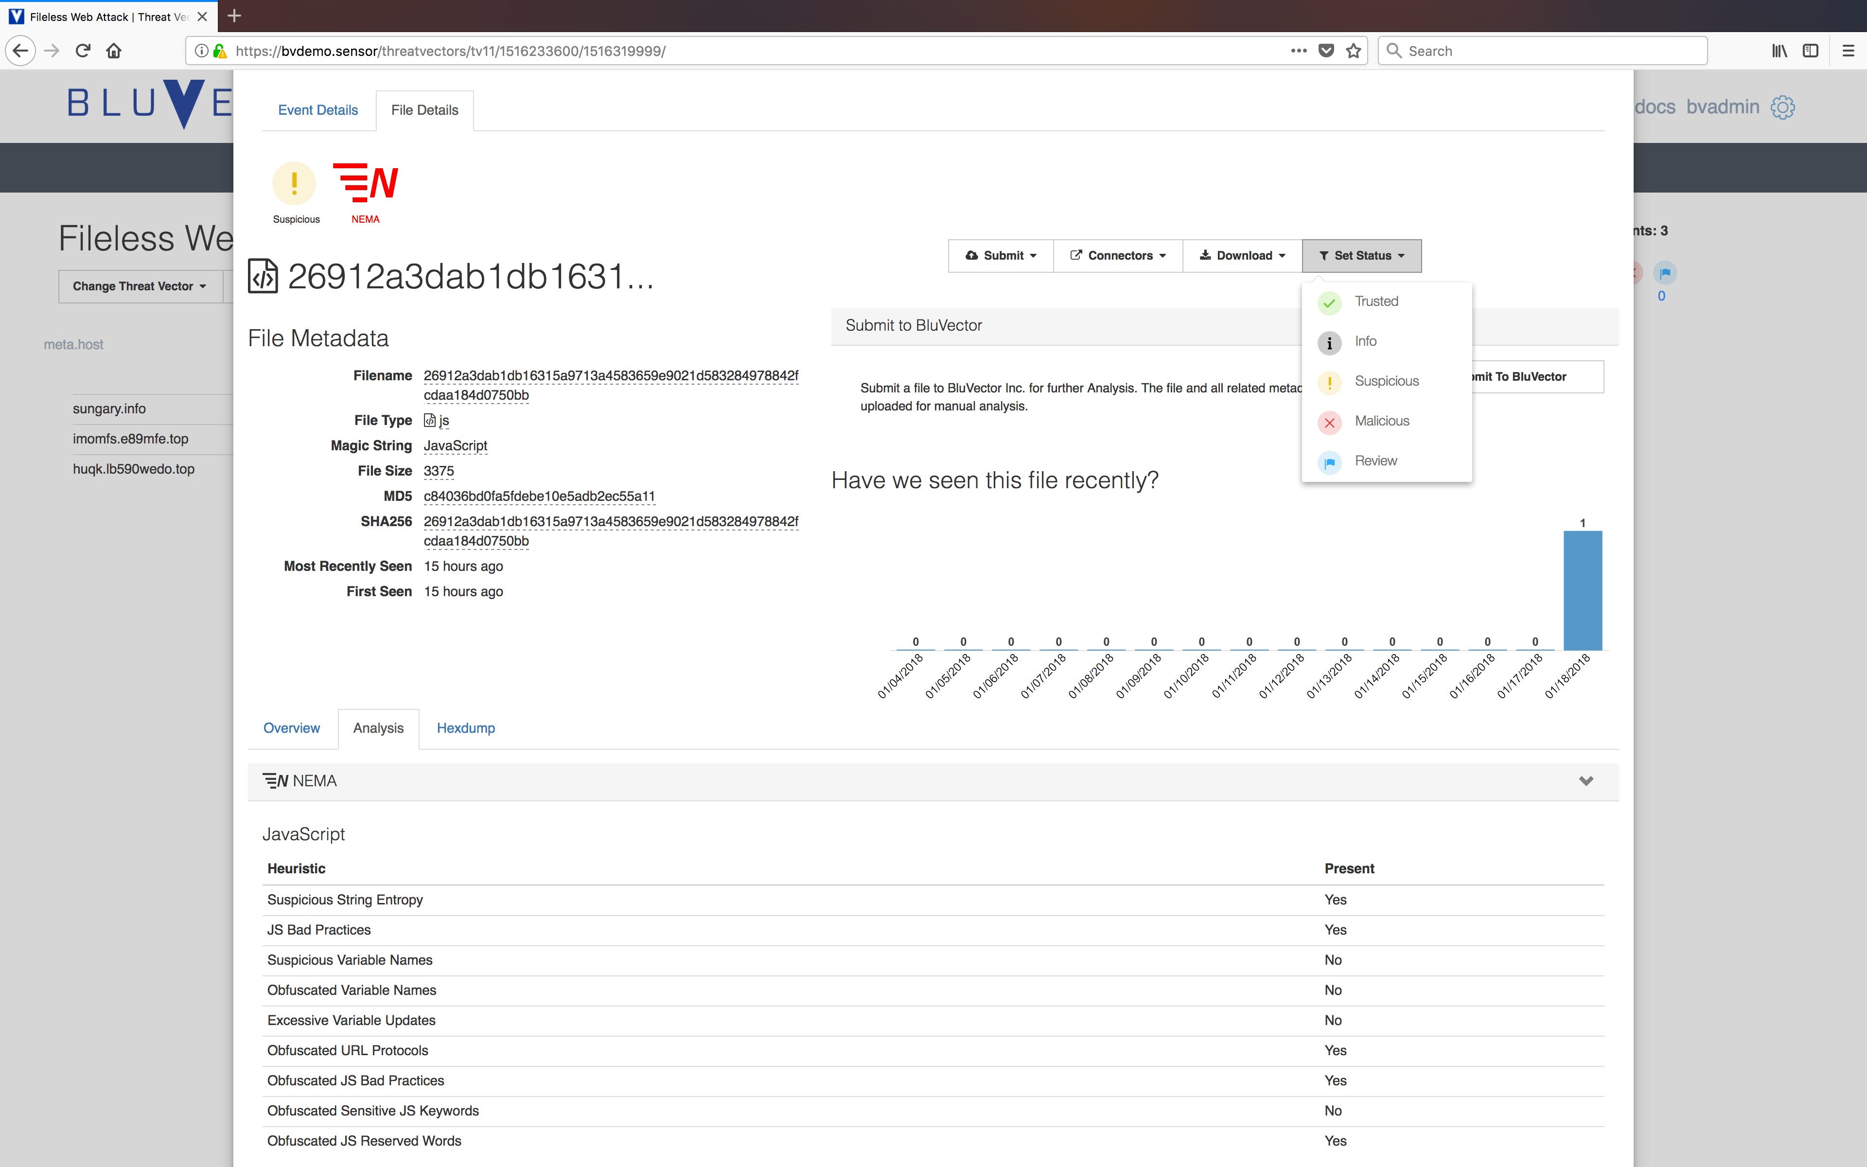The image size is (1867, 1167).
Task: Click the Suspicious status badge icon
Action: 294,184
